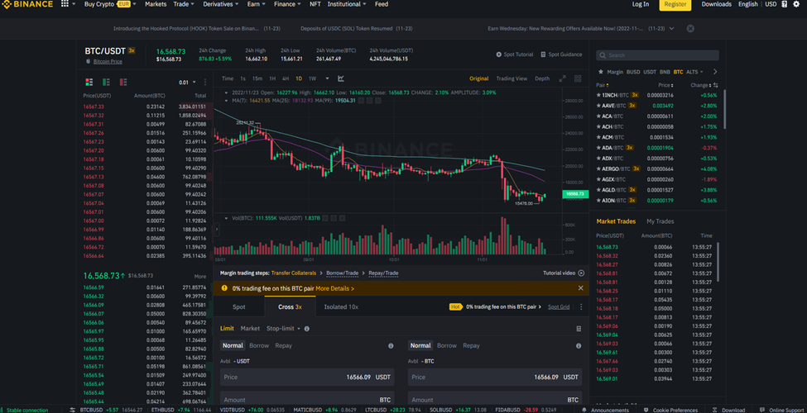Switch chart to Original view
The height and width of the screenshot is (413, 807).
[478, 78]
